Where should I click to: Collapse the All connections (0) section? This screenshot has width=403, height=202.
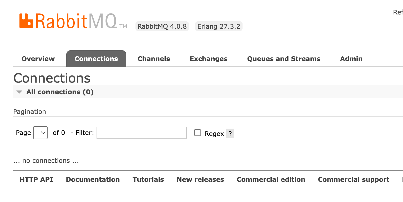pyautogui.click(x=19, y=92)
